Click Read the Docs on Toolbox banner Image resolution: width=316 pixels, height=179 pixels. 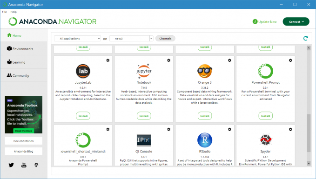pos(24,131)
